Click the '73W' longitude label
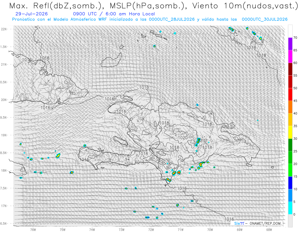 tap(122, 230)
